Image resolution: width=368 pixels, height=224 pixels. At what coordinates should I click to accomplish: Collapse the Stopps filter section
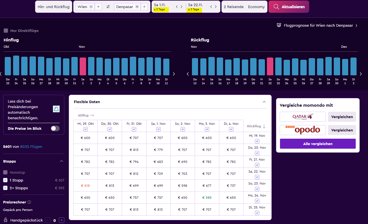tap(62, 161)
